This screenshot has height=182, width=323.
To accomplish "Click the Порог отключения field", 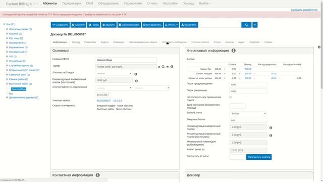I will (248, 91).
